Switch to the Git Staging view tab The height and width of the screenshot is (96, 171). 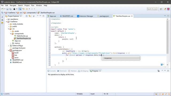click(83, 71)
